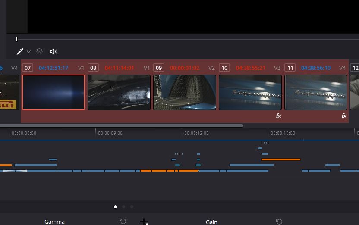The width and height of the screenshot is (359, 225).
Task: Select clip 08 headlight thumbnail
Action: [x=119, y=92]
